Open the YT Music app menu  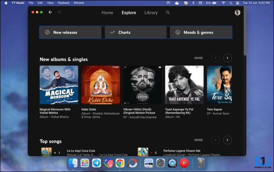[18, 3]
